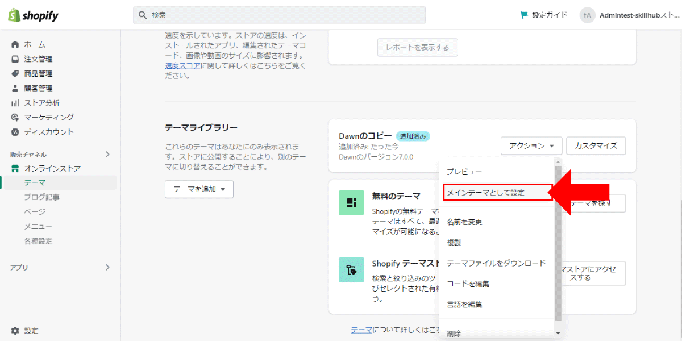Open the テーマ link at page bottom
This screenshot has height=341, width=682.
(x=361, y=330)
